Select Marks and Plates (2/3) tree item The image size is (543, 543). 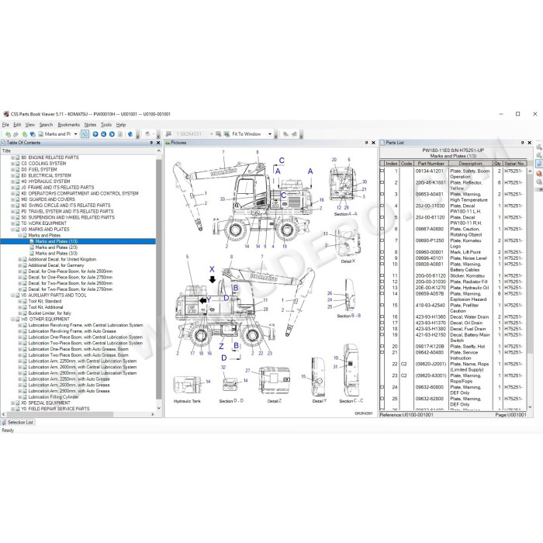point(56,247)
